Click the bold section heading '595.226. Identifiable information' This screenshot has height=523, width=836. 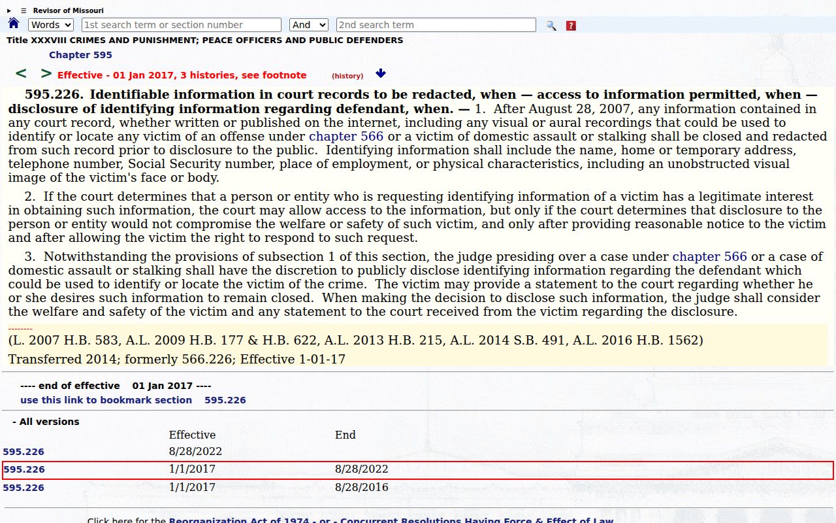click(412, 101)
